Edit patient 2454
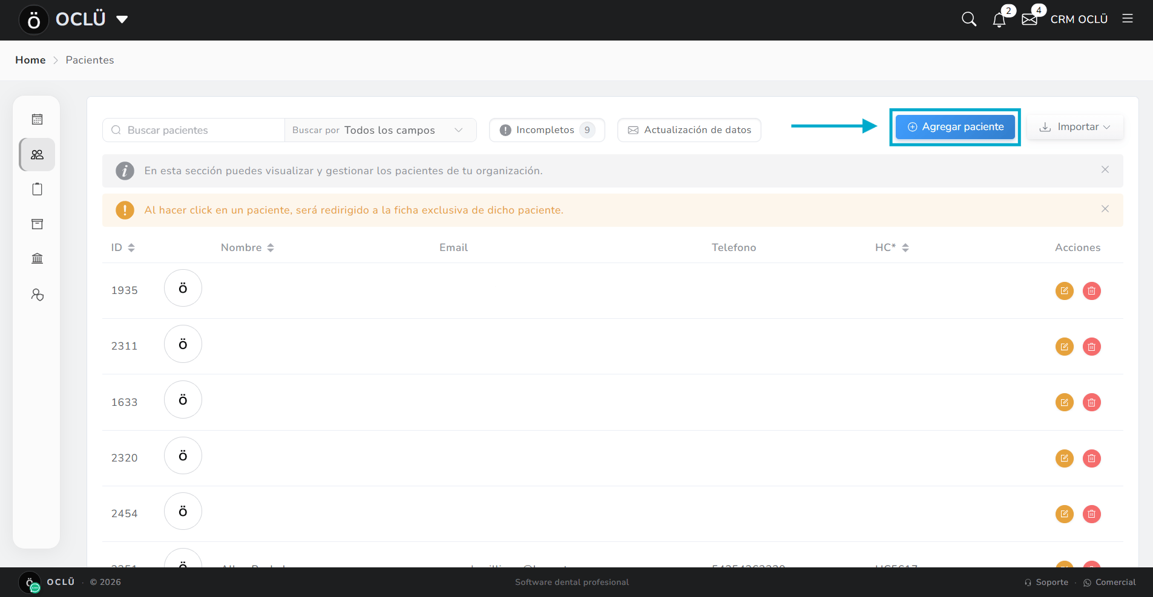 (x=1065, y=514)
